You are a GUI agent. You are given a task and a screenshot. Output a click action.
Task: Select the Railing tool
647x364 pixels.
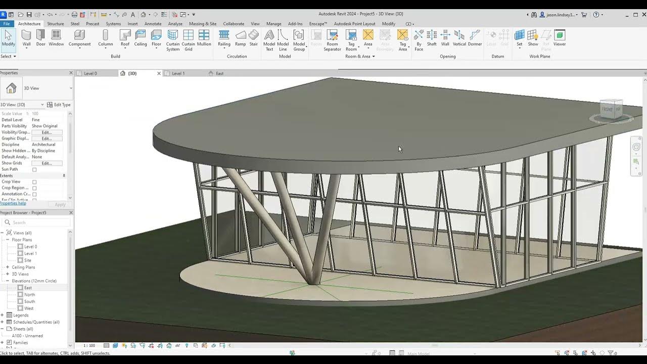click(224, 38)
